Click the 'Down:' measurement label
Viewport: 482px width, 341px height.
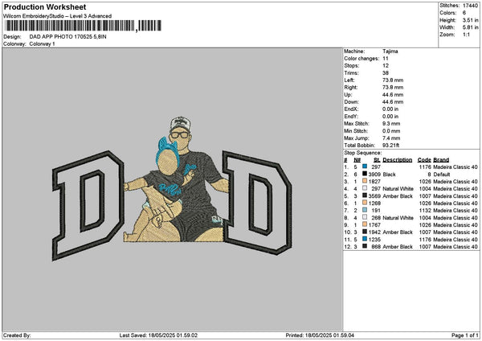click(x=351, y=102)
